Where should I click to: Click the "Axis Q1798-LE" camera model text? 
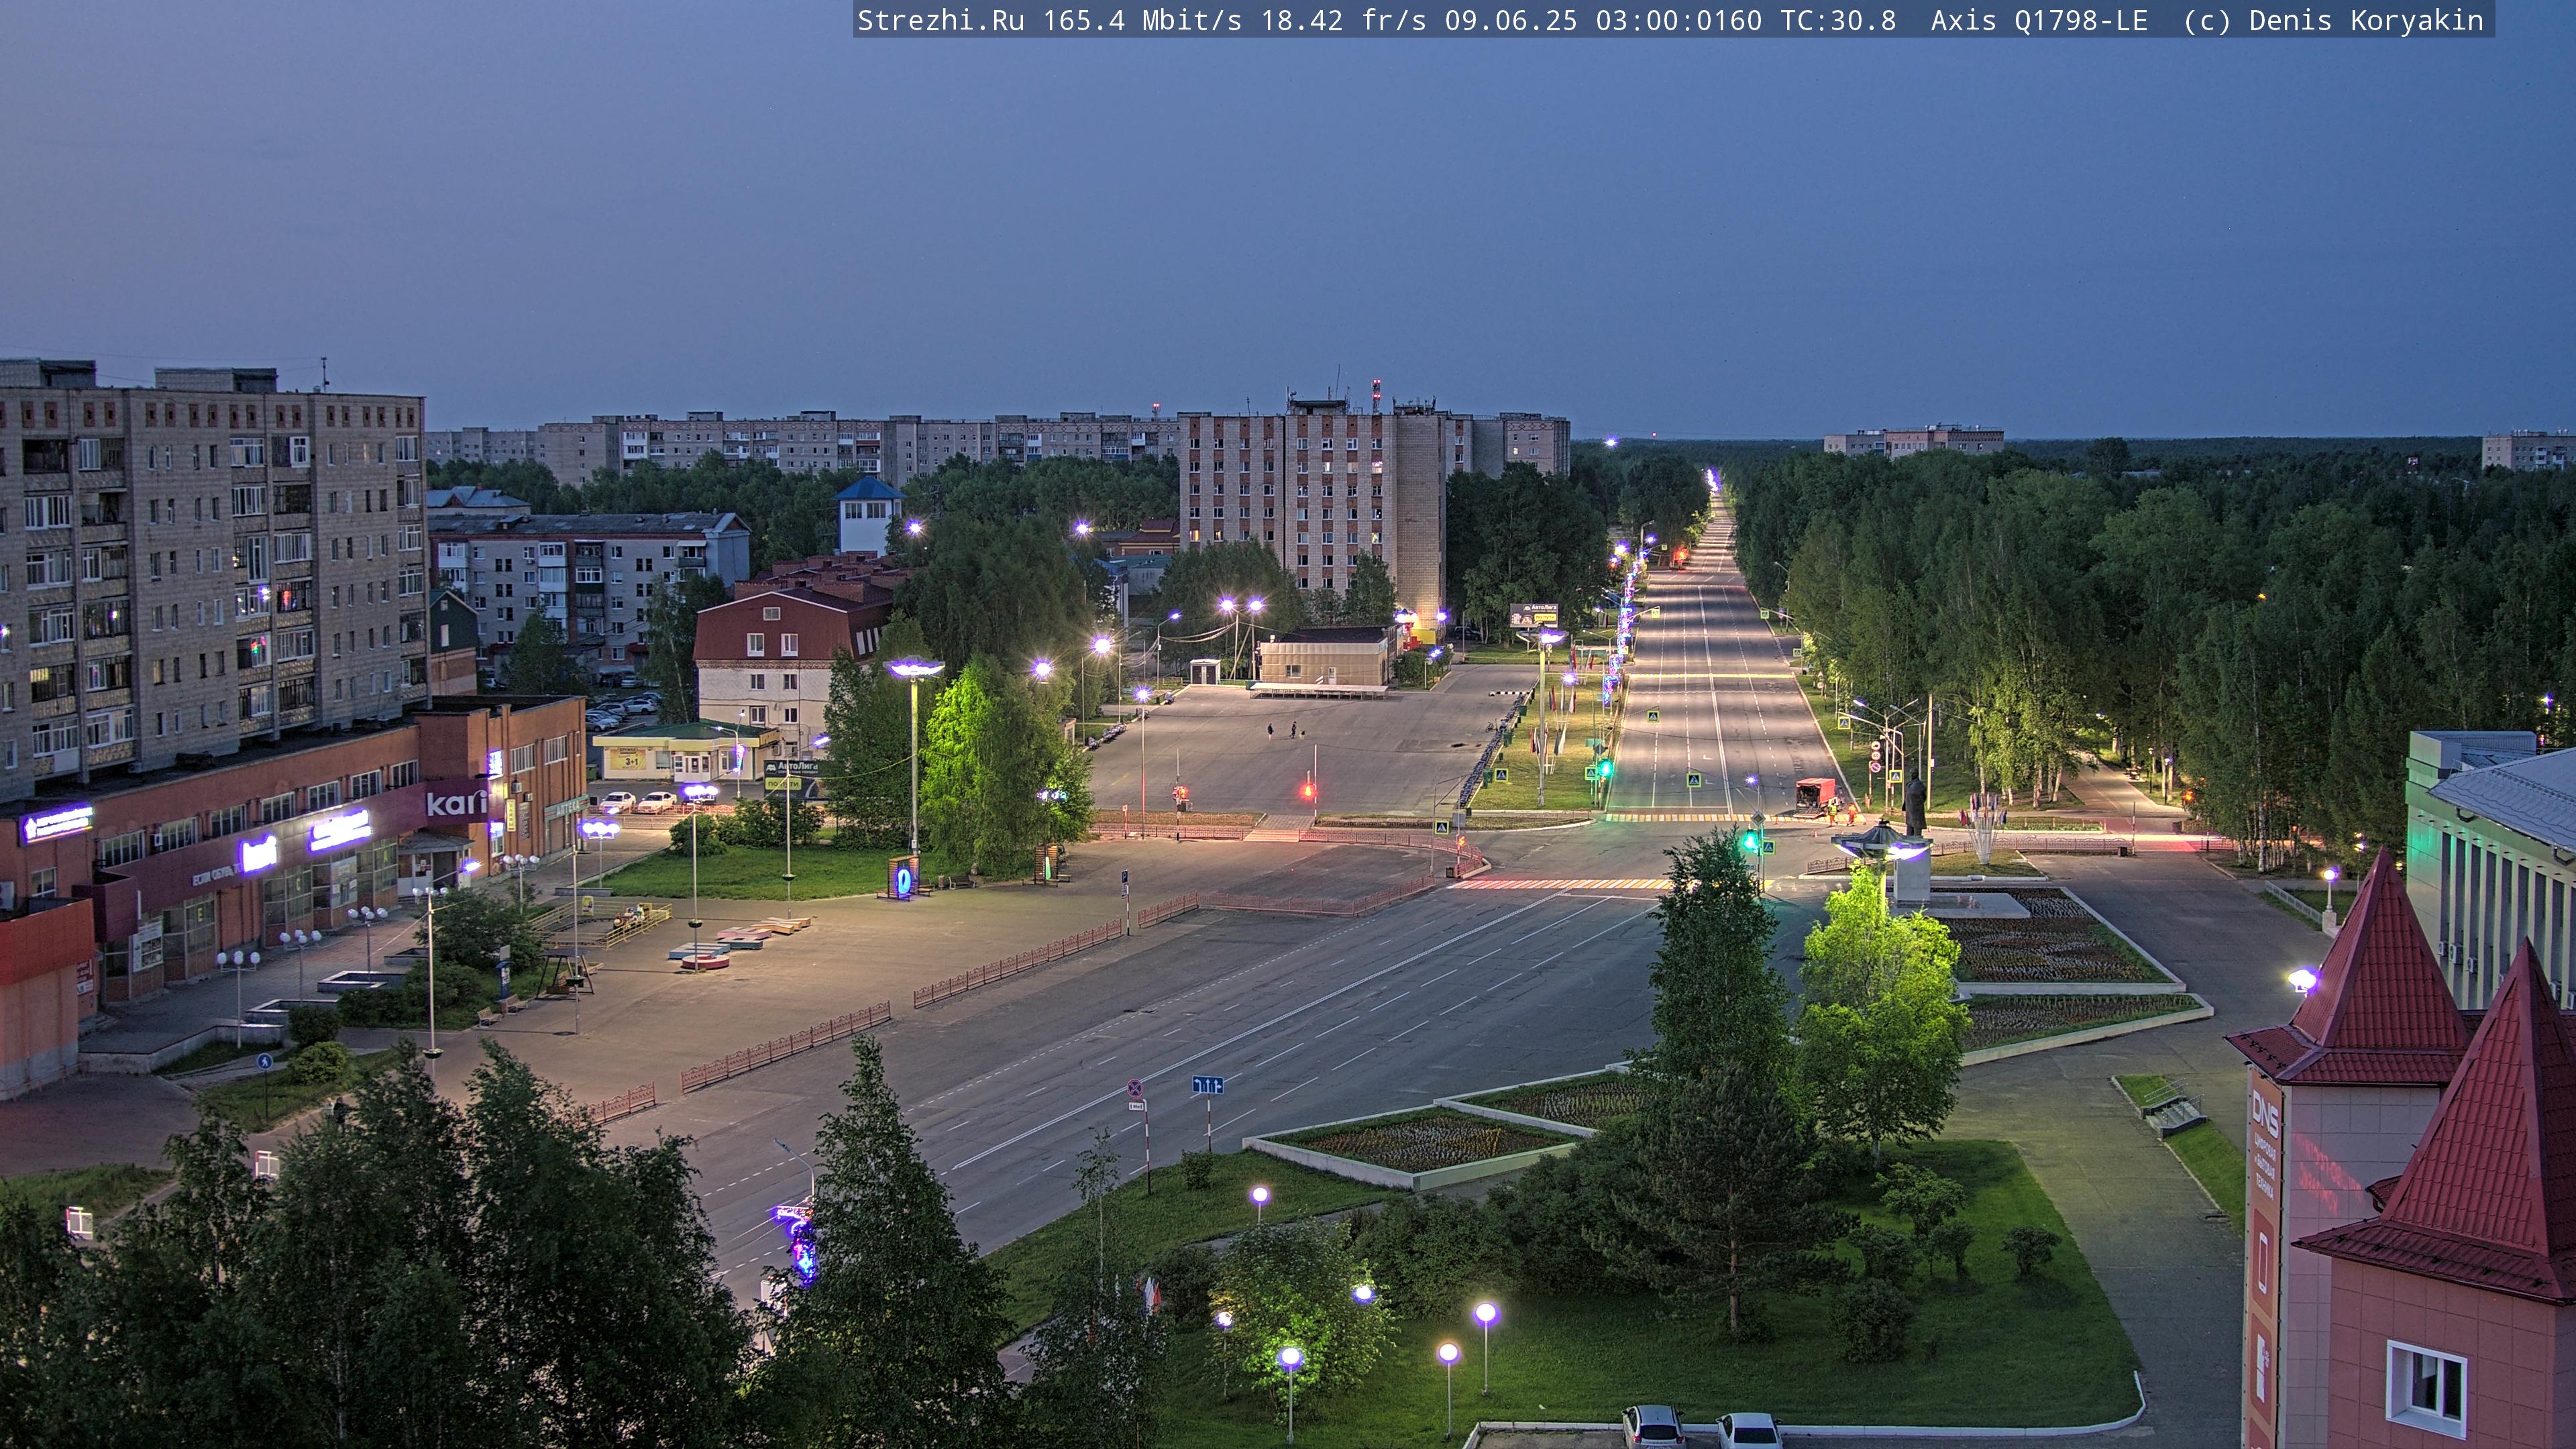point(2039,21)
